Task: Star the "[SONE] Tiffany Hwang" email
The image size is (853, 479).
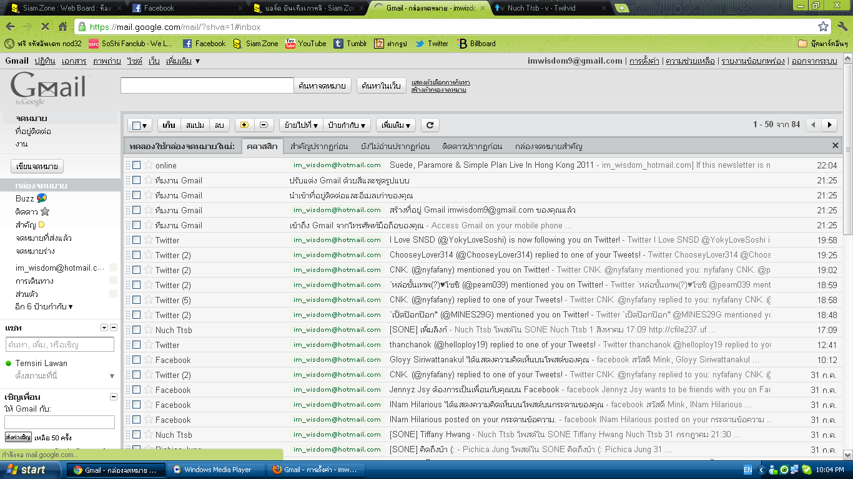Action: (149, 435)
